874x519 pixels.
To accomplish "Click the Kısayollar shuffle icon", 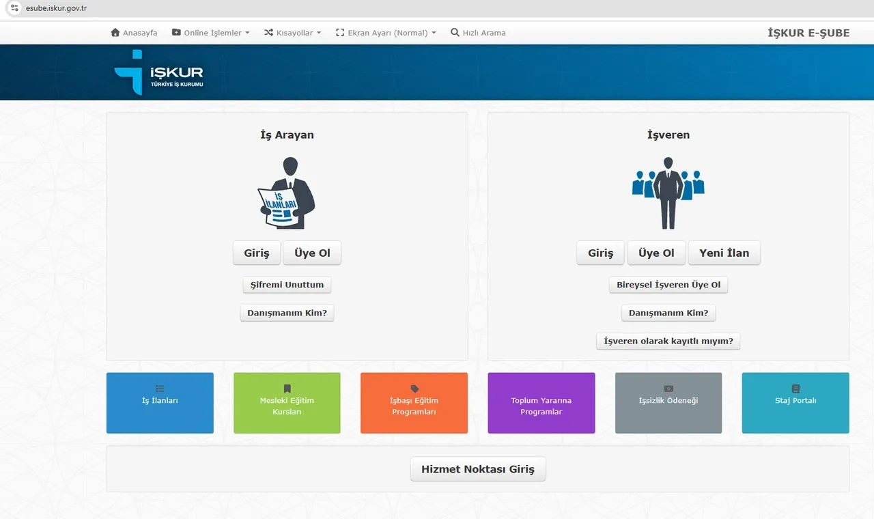I will pos(268,33).
